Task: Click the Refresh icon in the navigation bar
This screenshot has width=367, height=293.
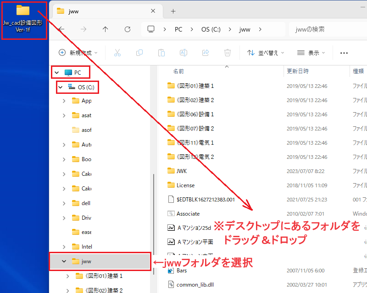Action: (x=127, y=29)
